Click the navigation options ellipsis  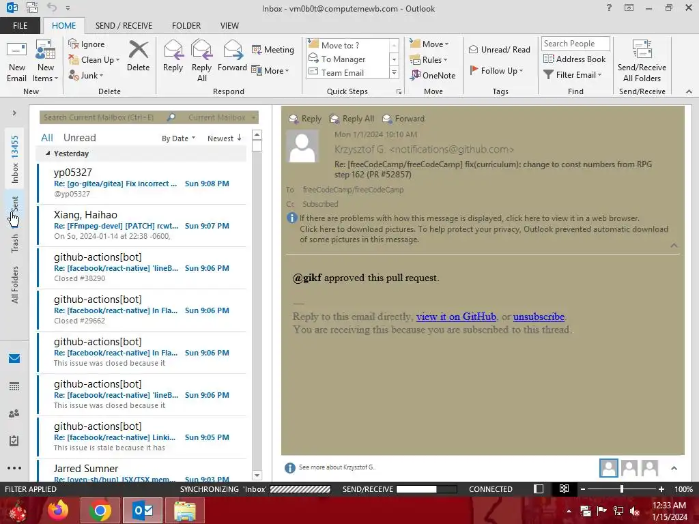(14, 468)
